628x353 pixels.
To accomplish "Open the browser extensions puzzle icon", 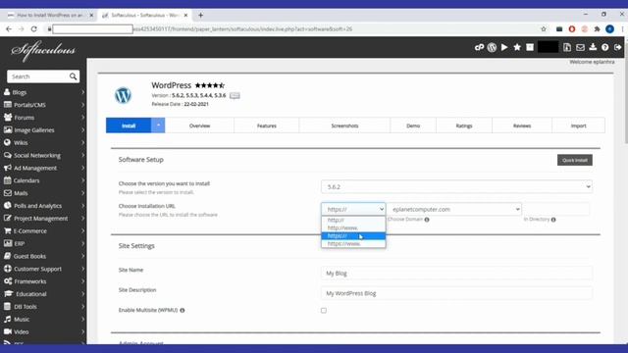I will point(598,28).
